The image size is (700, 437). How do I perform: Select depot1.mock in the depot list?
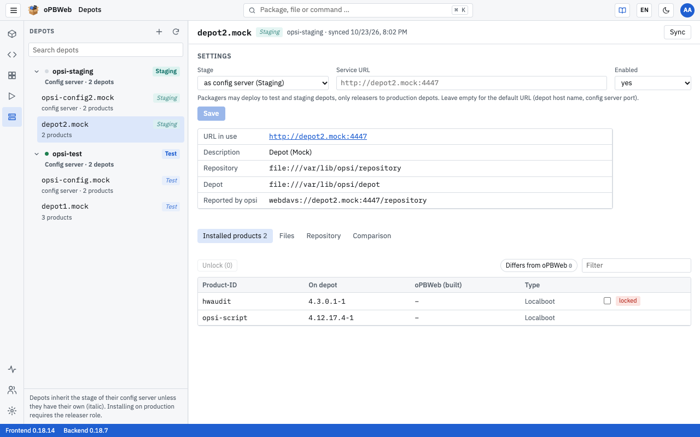tap(110, 211)
